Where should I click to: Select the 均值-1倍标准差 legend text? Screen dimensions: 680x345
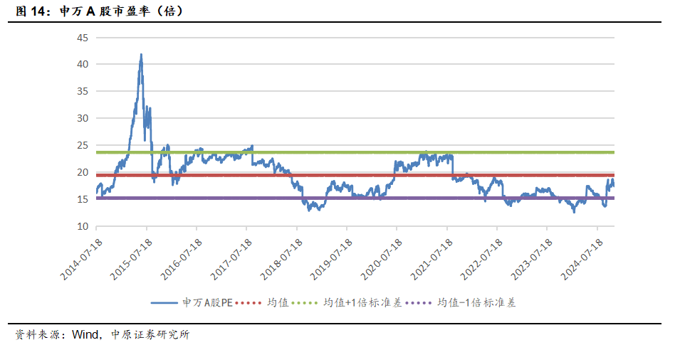pyautogui.click(x=475, y=302)
